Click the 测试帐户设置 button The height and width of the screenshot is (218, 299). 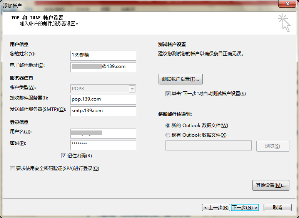tap(180, 79)
